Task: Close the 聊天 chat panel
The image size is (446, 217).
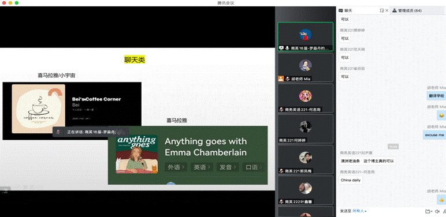Action: [x=387, y=10]
